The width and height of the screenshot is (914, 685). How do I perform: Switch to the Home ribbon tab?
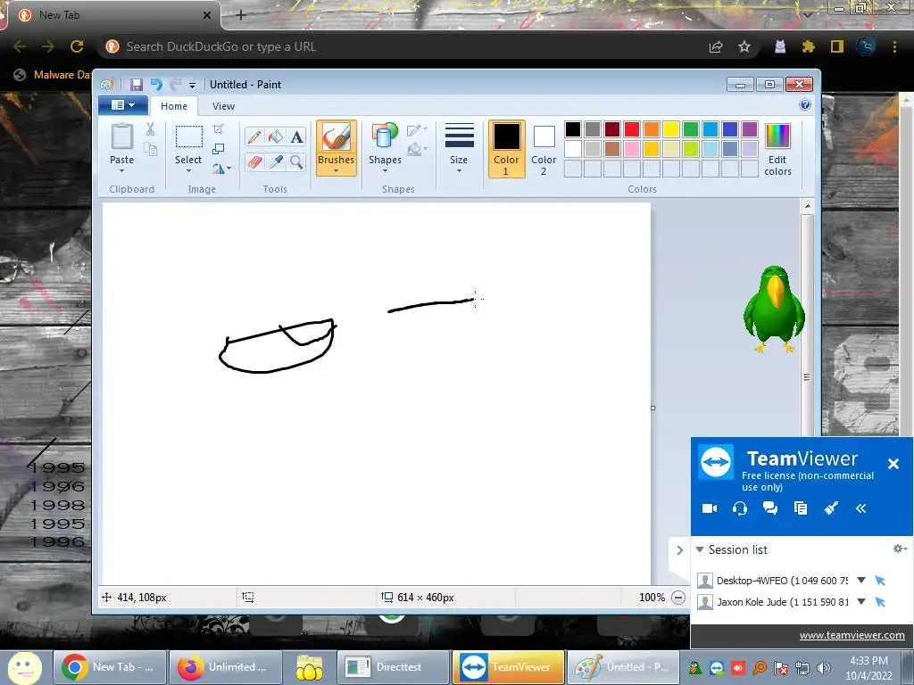click(174, 106)
